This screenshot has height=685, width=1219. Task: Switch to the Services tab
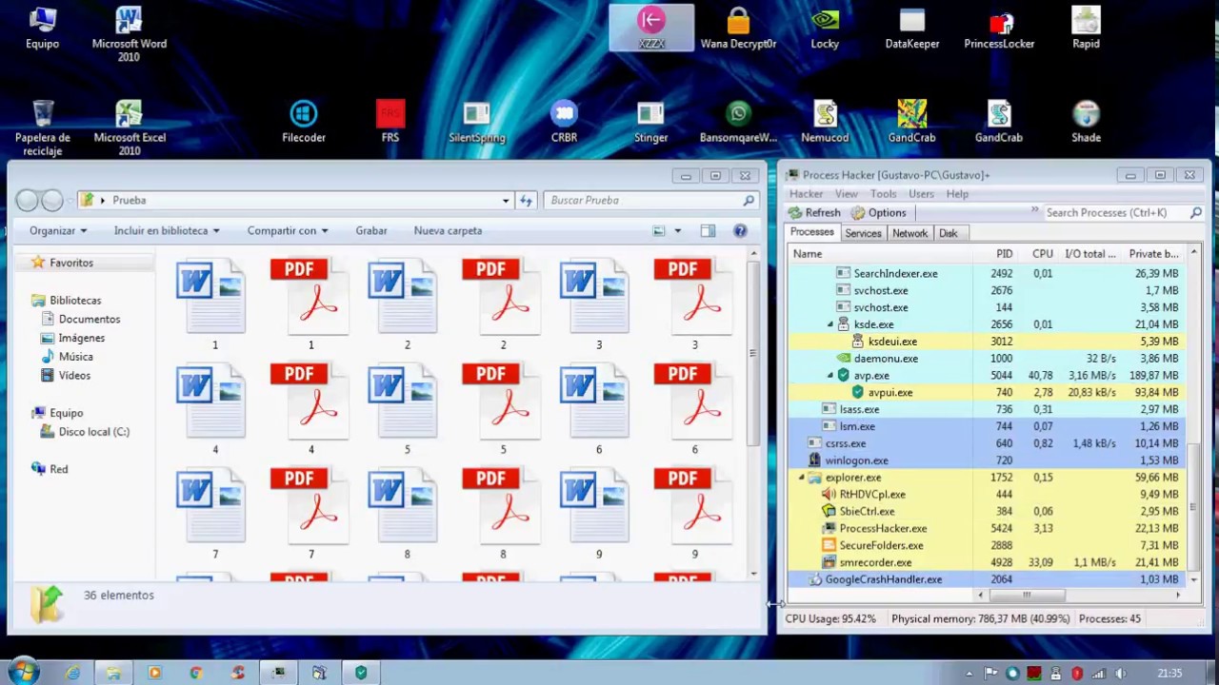pyautogui.click(x=863, y=233)
